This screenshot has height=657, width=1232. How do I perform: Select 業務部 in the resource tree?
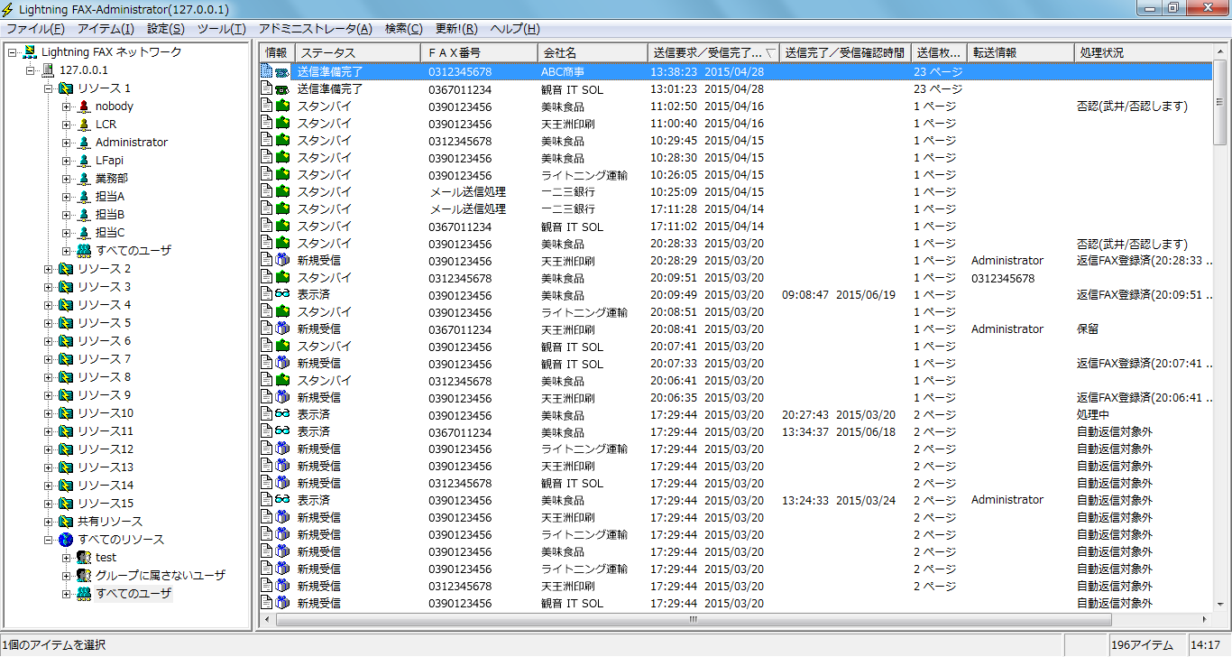111,179
